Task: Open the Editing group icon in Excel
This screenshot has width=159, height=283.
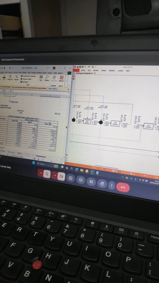Action: coord(47,78)
